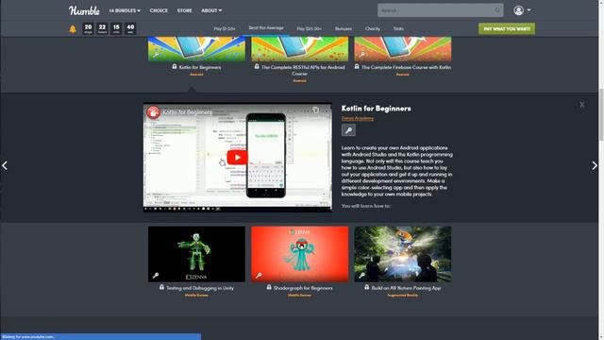Open the Zenva Academy link

[x=358, y=118]
